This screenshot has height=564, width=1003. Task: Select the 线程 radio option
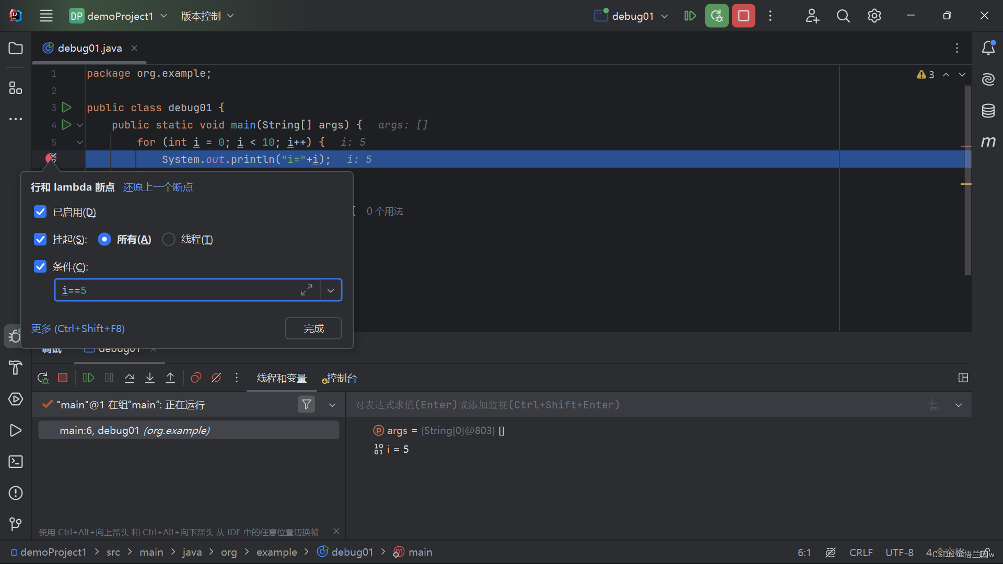[169, 239]
